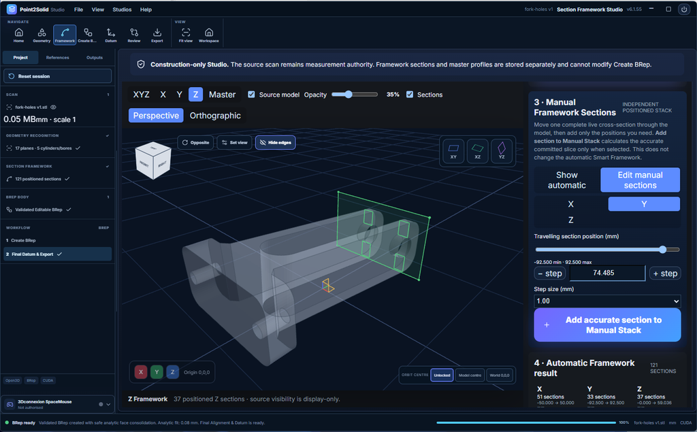Click Reset session button
The height and width of the screenshot is (432, 697).
[x=57, y=76]
